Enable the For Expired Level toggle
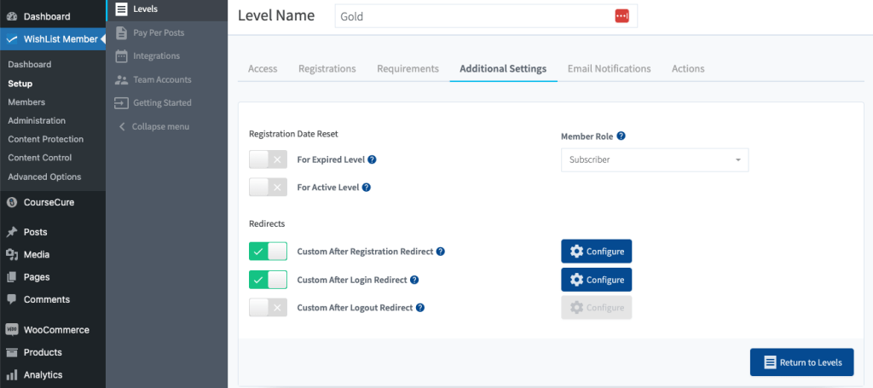 (269, 159)
